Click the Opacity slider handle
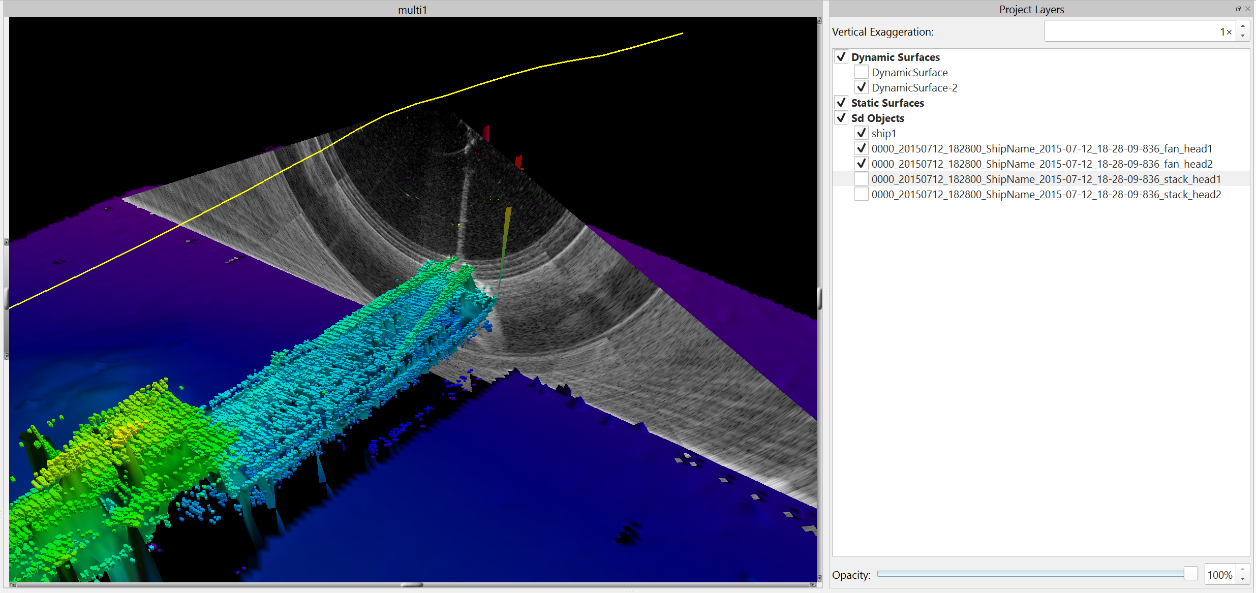 tap(1190, 574)
